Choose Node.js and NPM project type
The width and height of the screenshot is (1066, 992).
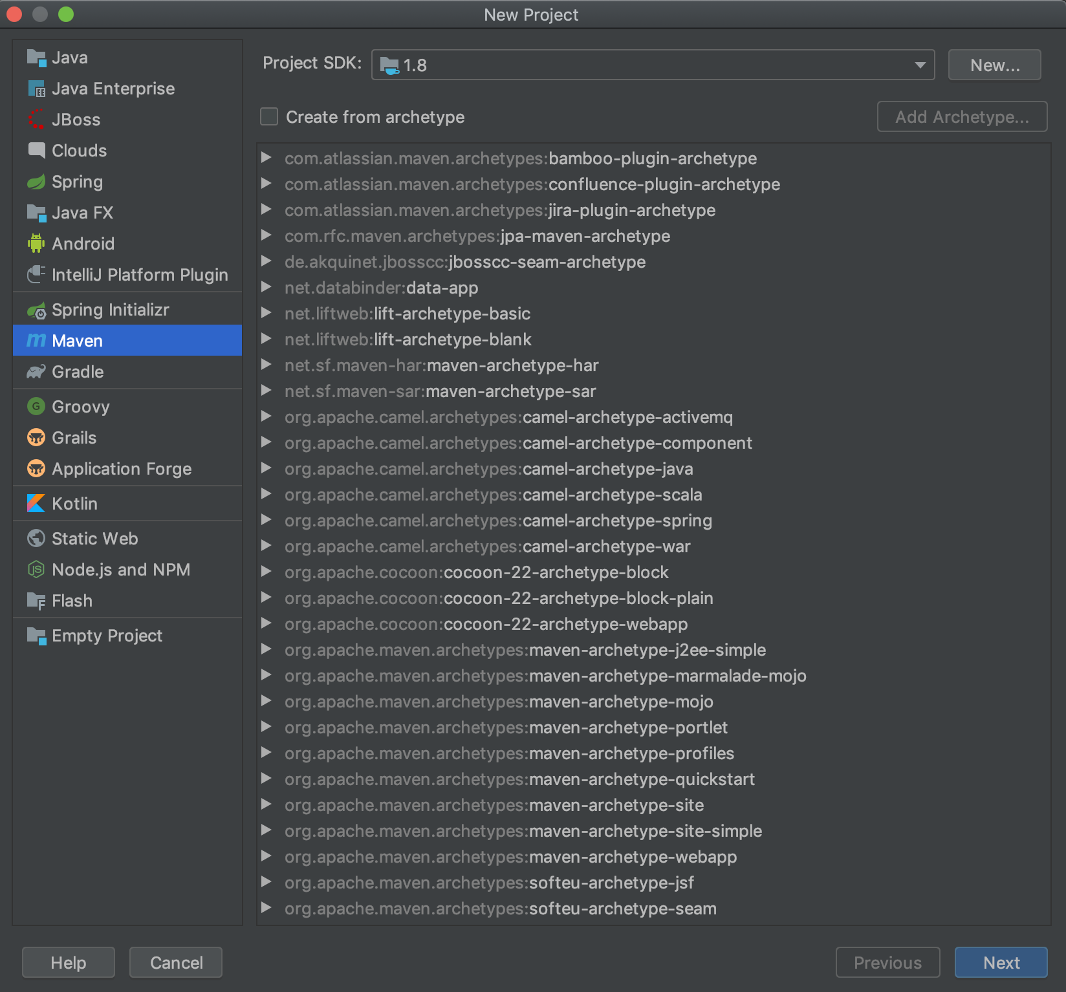click(x=127, y=570)
